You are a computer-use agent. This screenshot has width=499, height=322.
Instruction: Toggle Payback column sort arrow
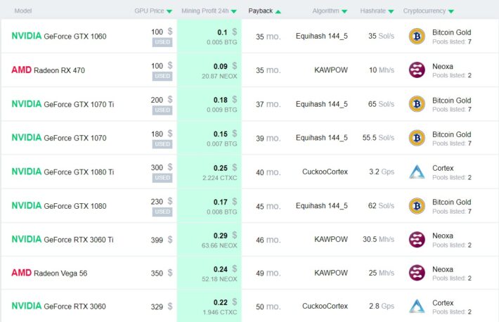click(278, 12)
